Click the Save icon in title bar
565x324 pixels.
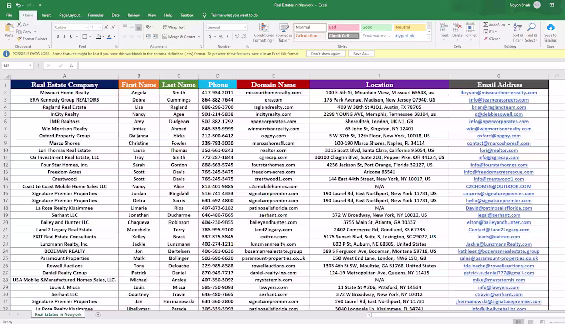[9, 5]
